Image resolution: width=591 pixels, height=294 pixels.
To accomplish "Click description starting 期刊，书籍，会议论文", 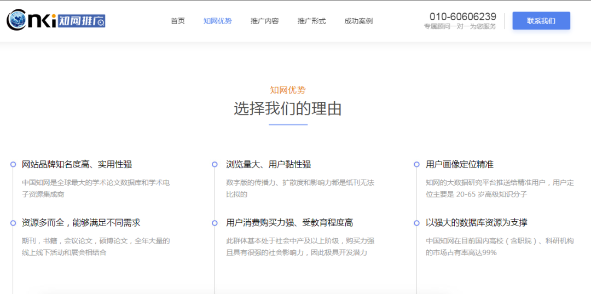I will point(96,246).
